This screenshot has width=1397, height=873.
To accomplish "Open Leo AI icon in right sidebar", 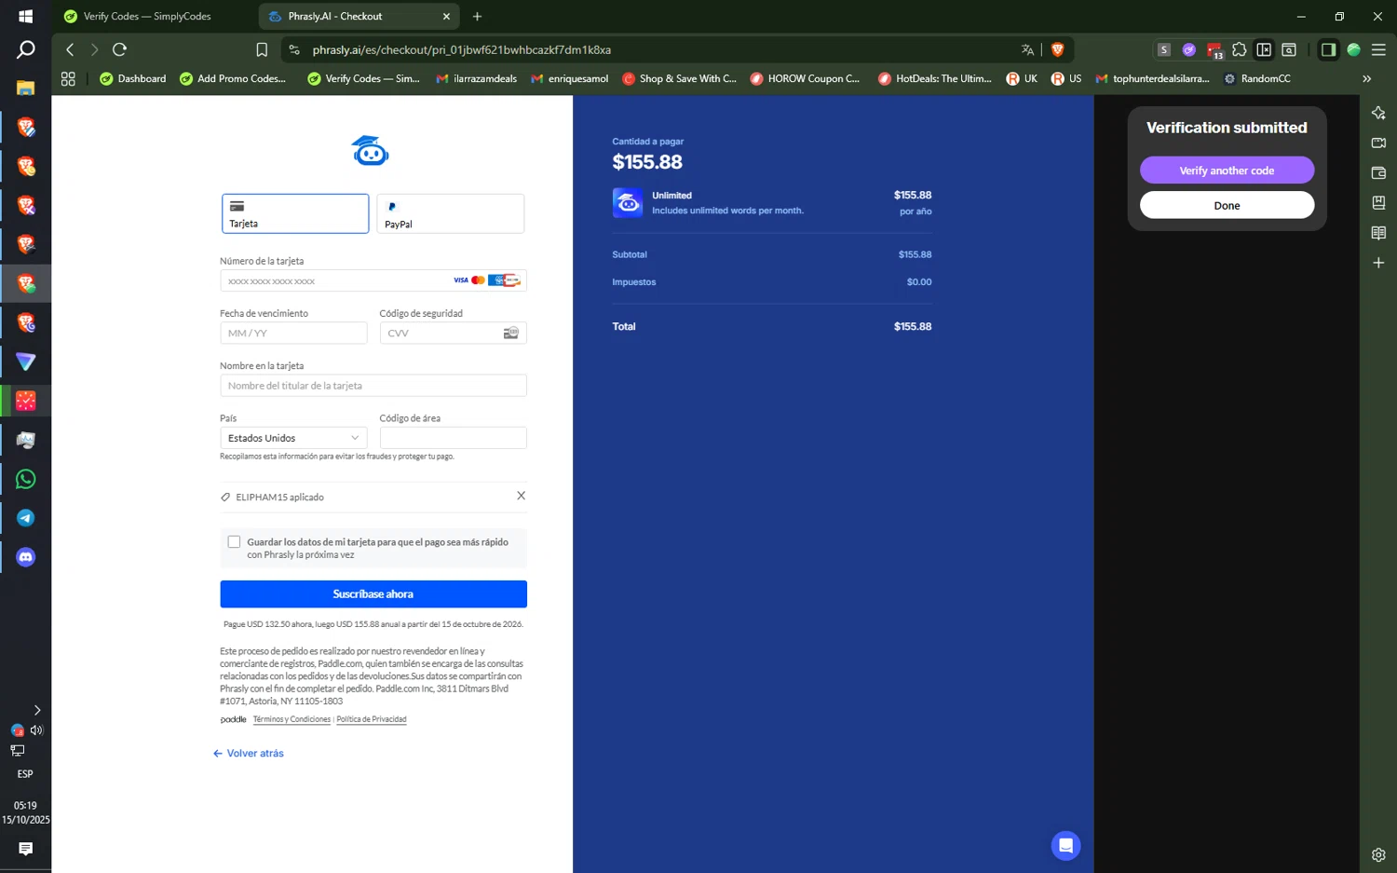I will [x=1378, y=113].
